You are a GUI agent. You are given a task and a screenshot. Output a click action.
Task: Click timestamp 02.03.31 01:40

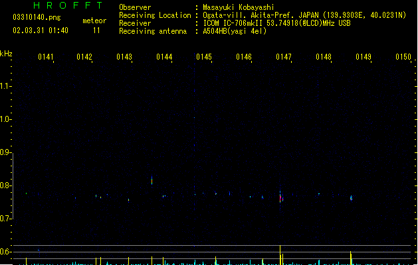(x=41, y=30)
